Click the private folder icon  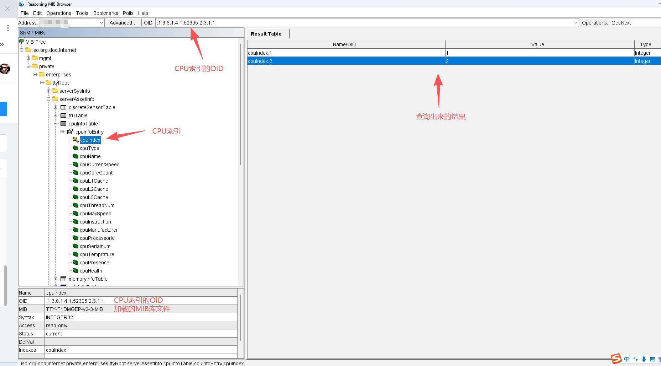35,66
